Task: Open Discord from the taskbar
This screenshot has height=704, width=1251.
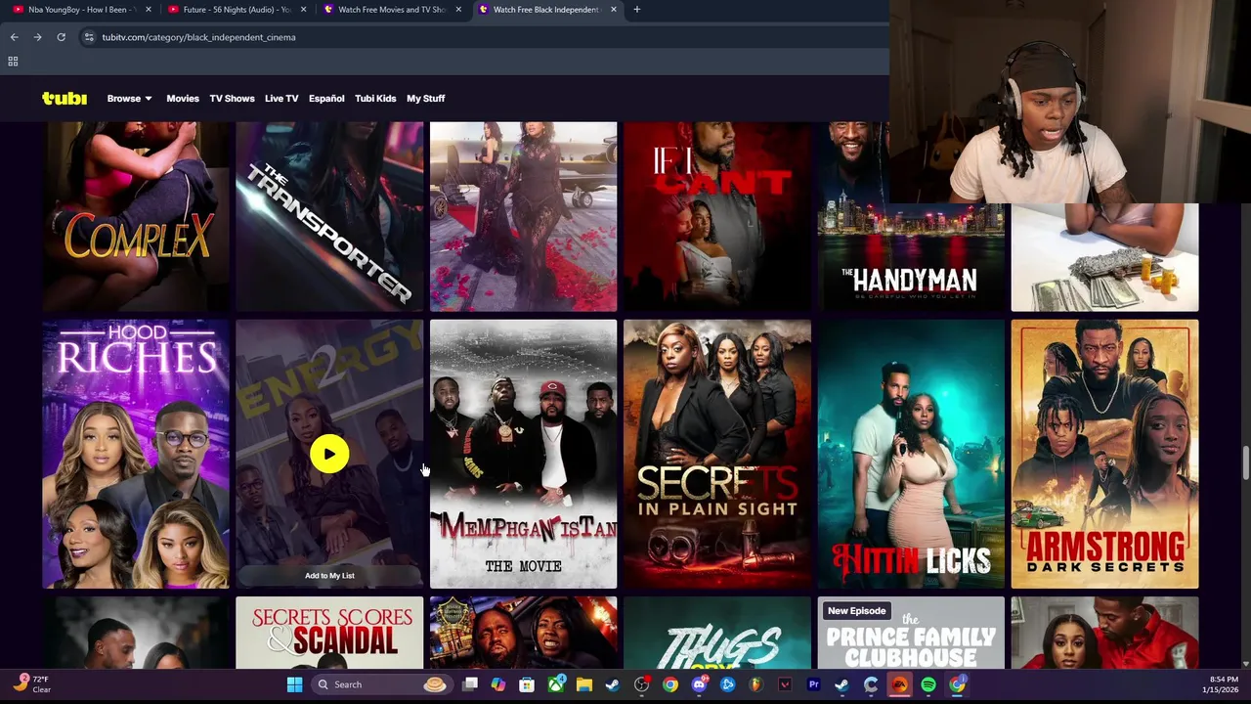Action: pos(699,684)
